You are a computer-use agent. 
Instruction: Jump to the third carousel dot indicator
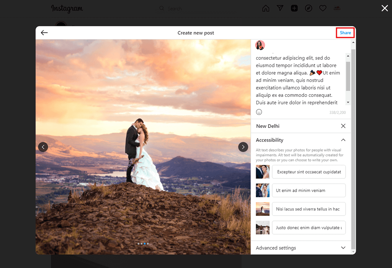click(x=145, y=243)
